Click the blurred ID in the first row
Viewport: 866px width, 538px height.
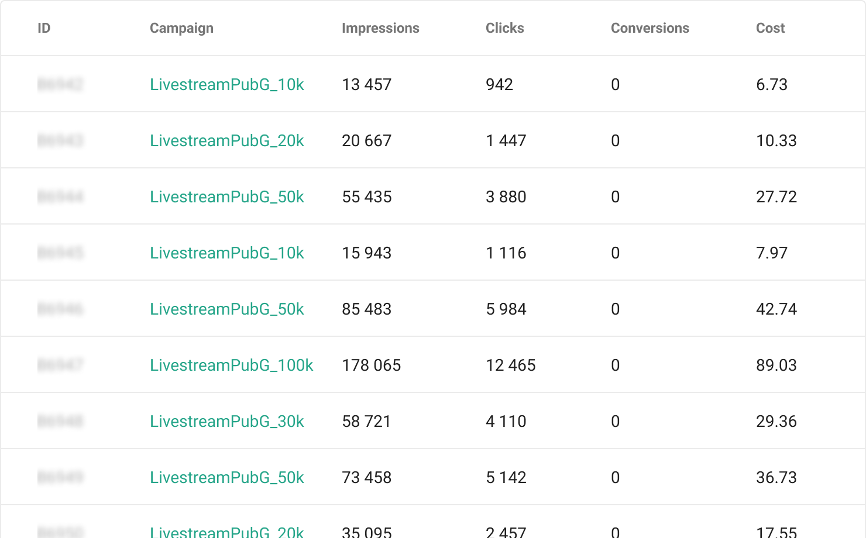click(x=61, y=84)
